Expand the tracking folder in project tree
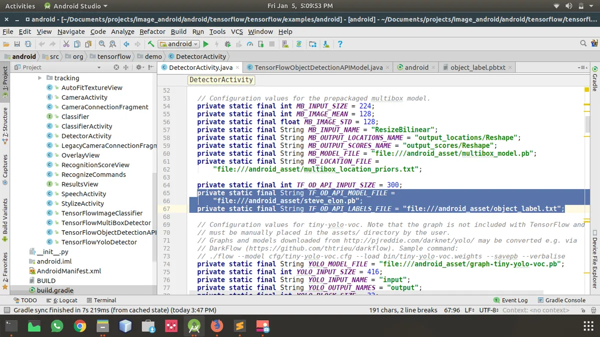This screenshot has height=337, width=600. coord(40,78)
